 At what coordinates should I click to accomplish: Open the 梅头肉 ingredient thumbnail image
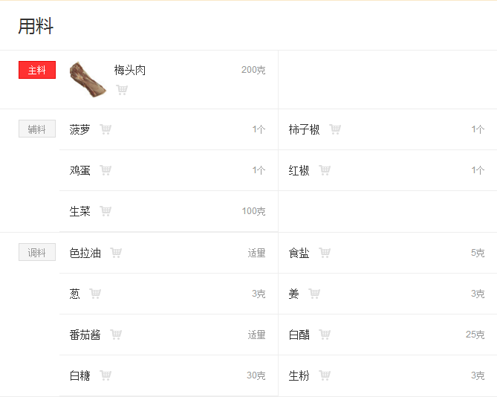88,80
